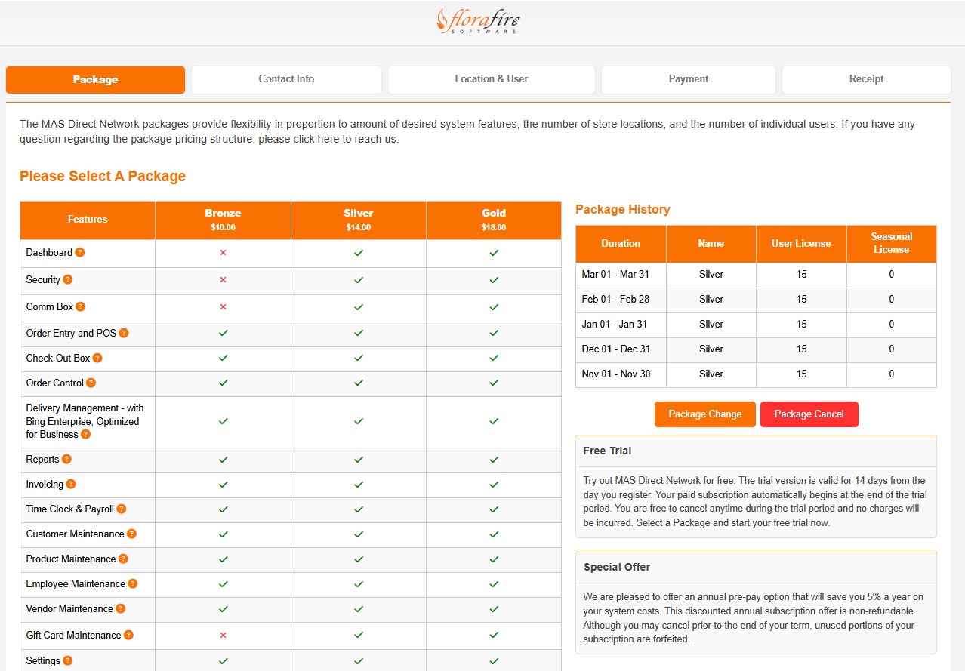Screen dimensions: 965x671
Task: Click the Silver name cell for Mar 01 row
Action: coord(711,275)
